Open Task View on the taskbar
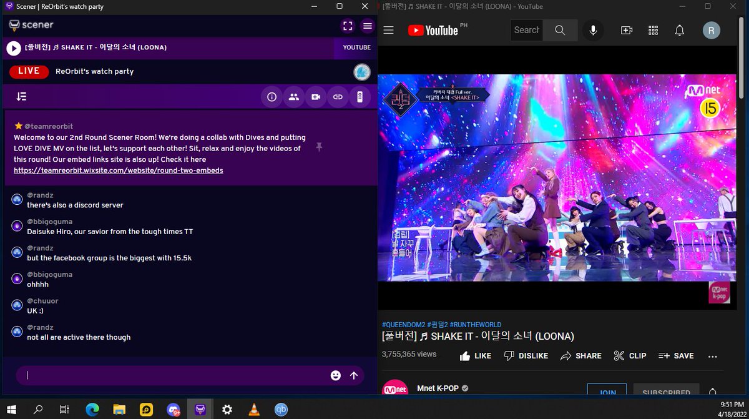This screenshot has width=749, height=419. 64,410
